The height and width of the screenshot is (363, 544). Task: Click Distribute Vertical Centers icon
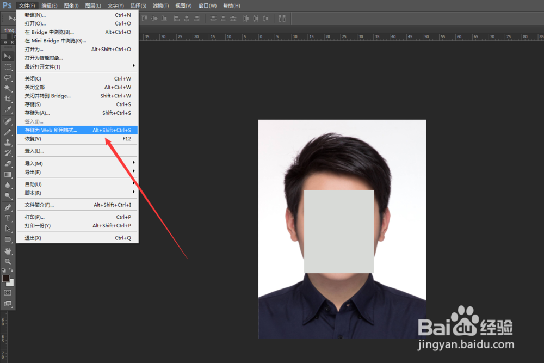click(223, 19)
